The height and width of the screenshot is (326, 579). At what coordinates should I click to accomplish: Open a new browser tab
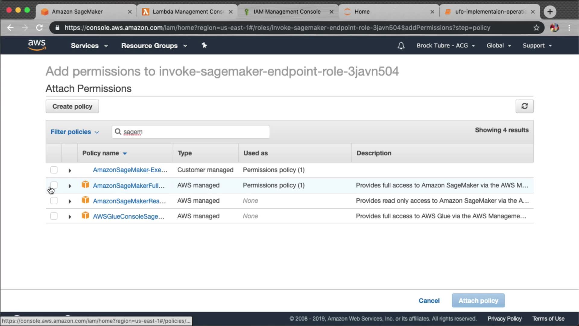click(550, 11)
